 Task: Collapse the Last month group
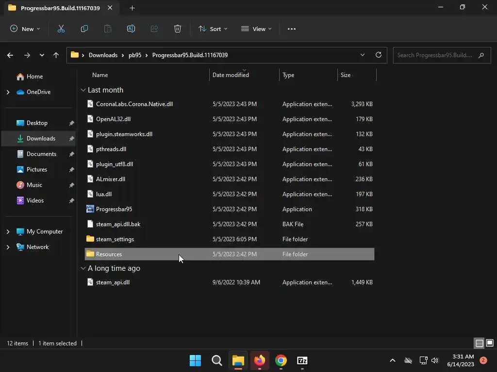[x=83, y=90]
